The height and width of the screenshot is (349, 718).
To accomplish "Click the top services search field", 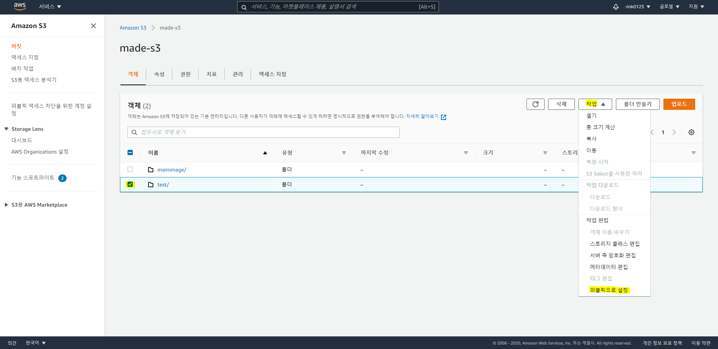I will 338,7.
